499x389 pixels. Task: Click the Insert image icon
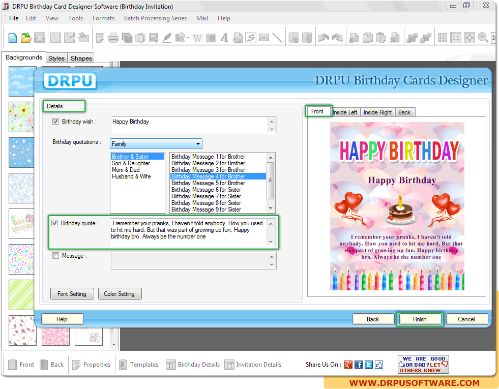coord(154,38)
